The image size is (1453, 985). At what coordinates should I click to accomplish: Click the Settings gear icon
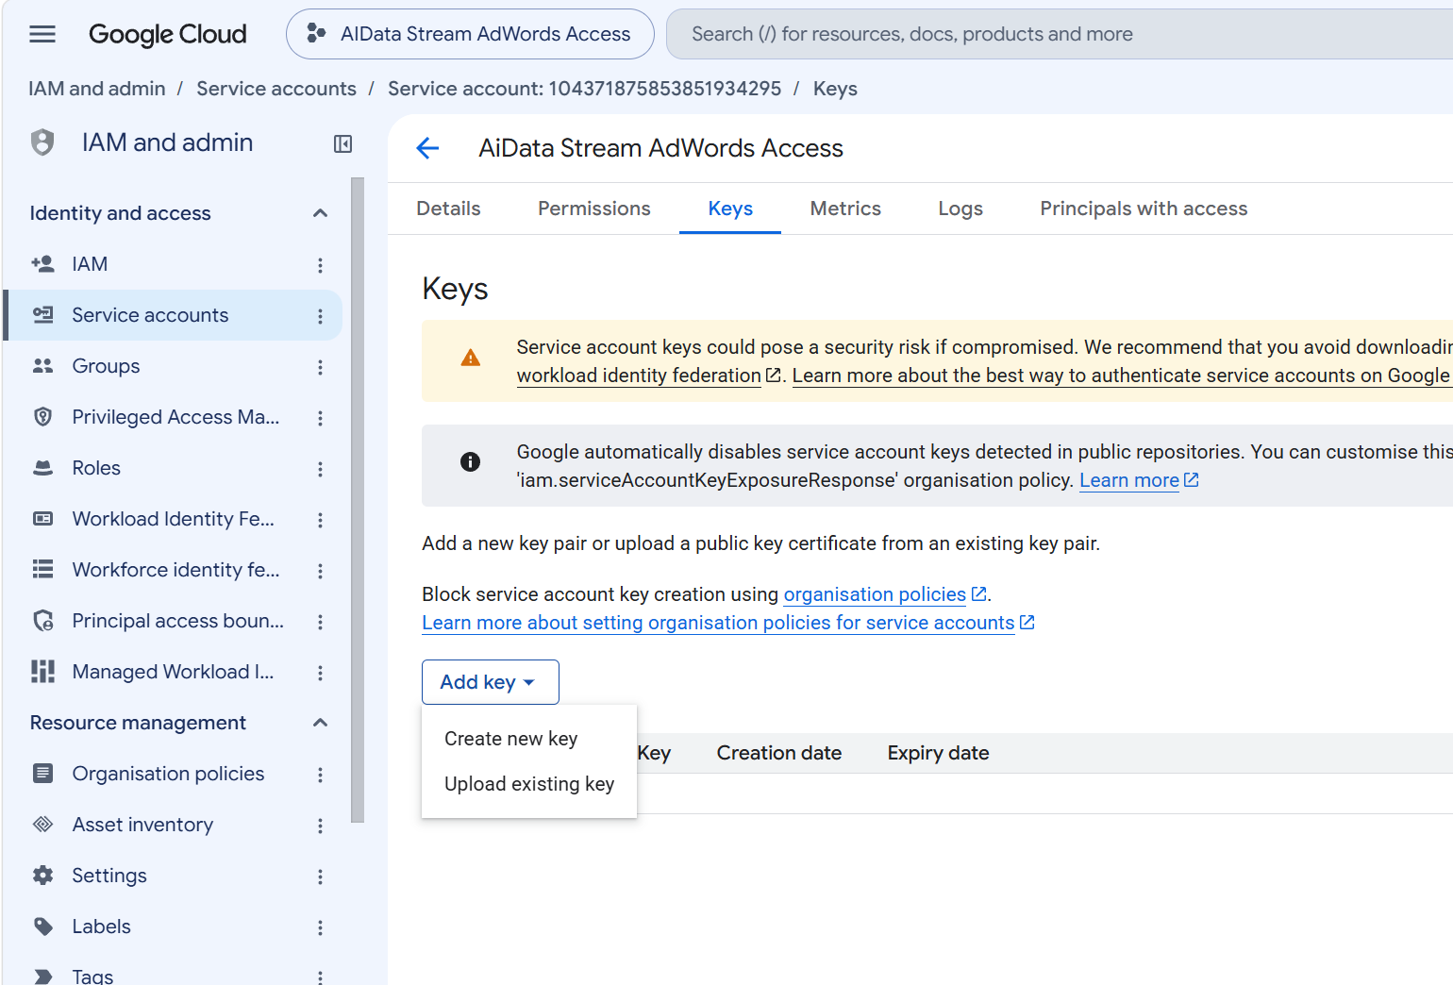(43, 876)
